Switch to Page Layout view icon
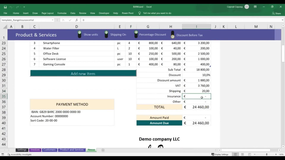The image size is (285, 160). point(243,154)
